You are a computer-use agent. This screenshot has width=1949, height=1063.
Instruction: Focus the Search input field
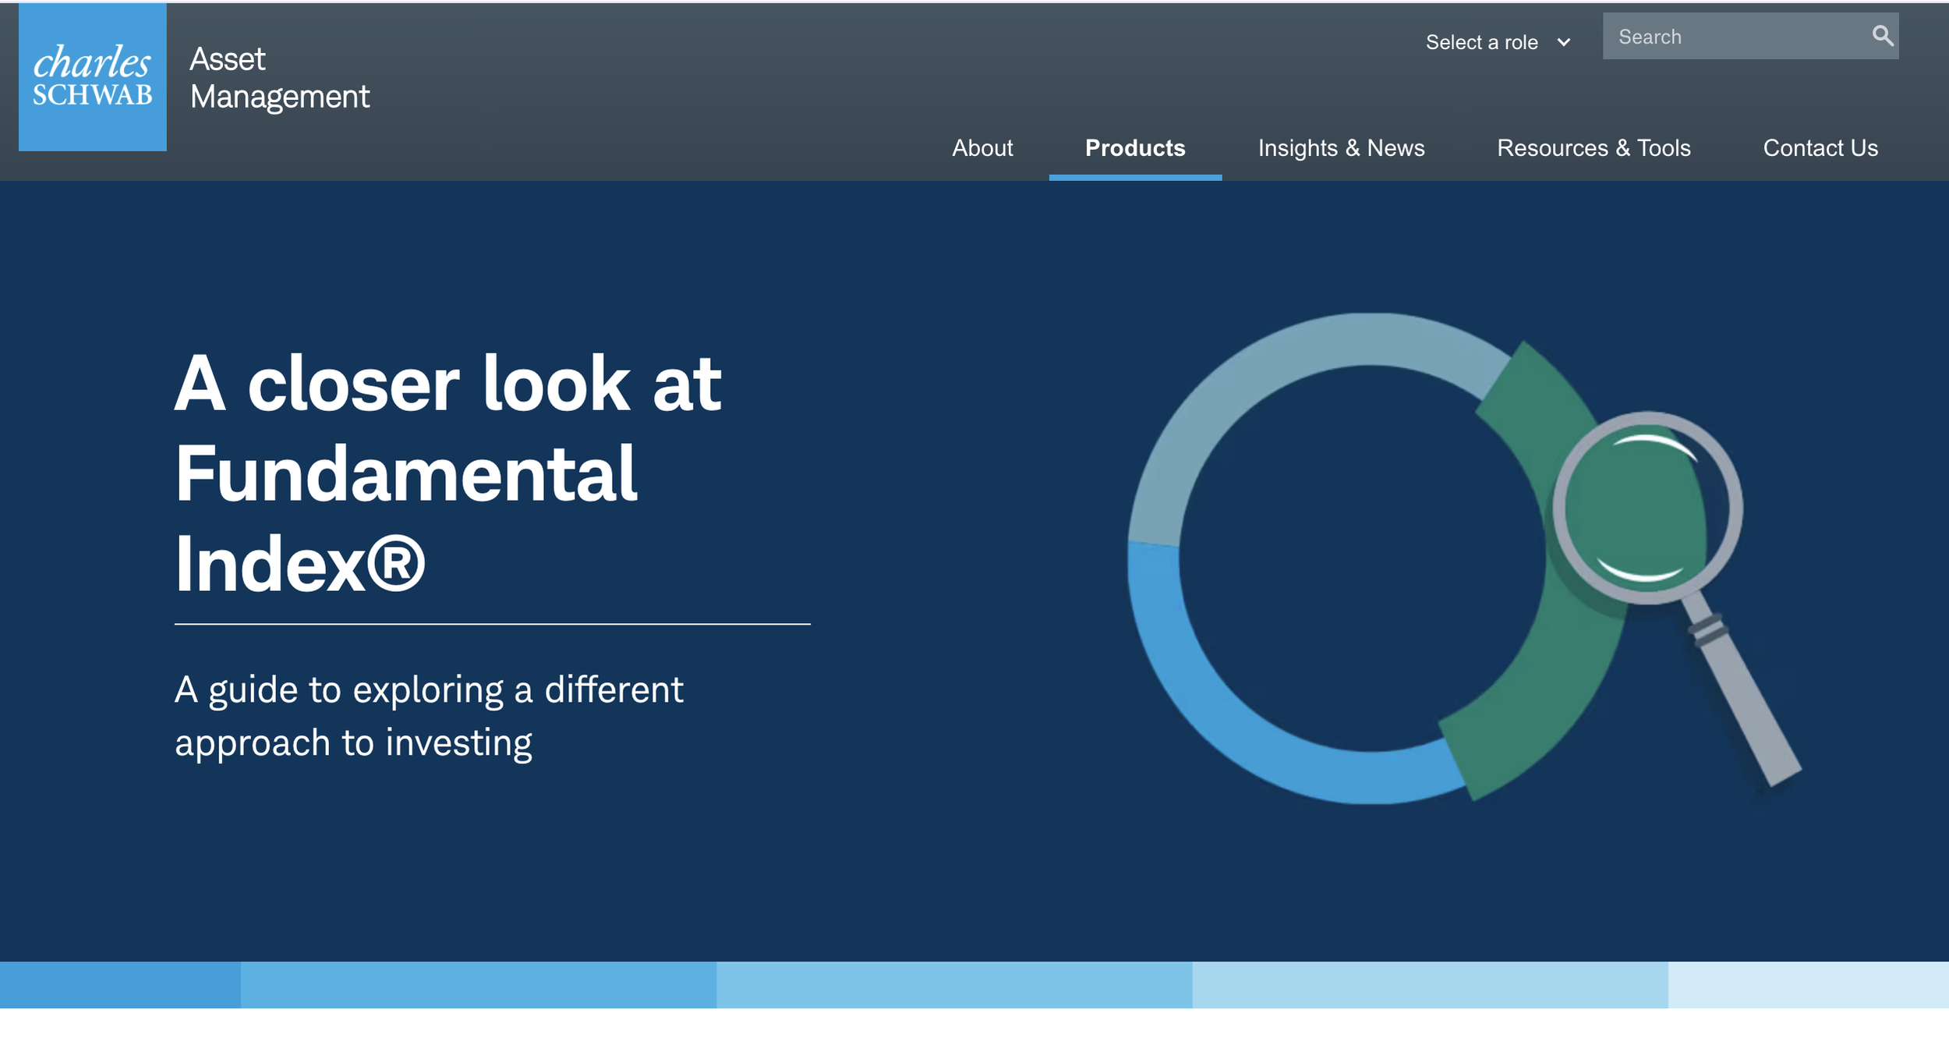(1750, 36)
